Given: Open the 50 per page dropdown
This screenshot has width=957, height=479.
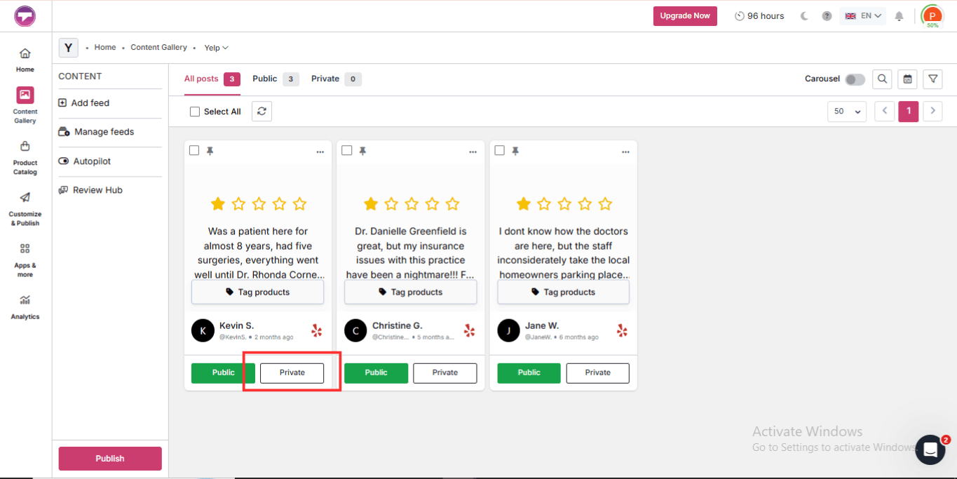Looking at the screenshot, I should coord(847,112).
